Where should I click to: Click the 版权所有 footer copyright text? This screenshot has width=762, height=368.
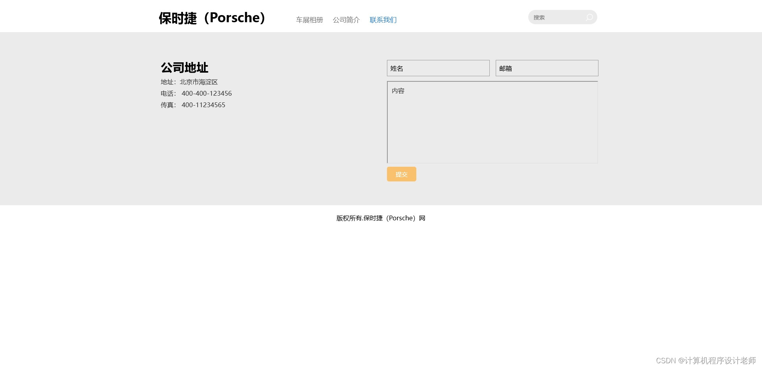click(x=381, y=218)
